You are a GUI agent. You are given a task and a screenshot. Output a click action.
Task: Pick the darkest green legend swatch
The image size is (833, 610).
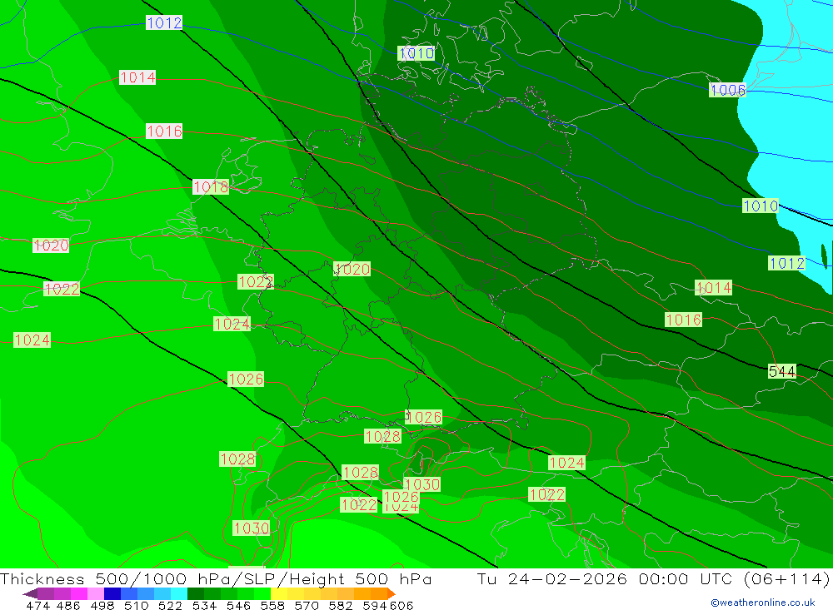(x=196, y=593)
